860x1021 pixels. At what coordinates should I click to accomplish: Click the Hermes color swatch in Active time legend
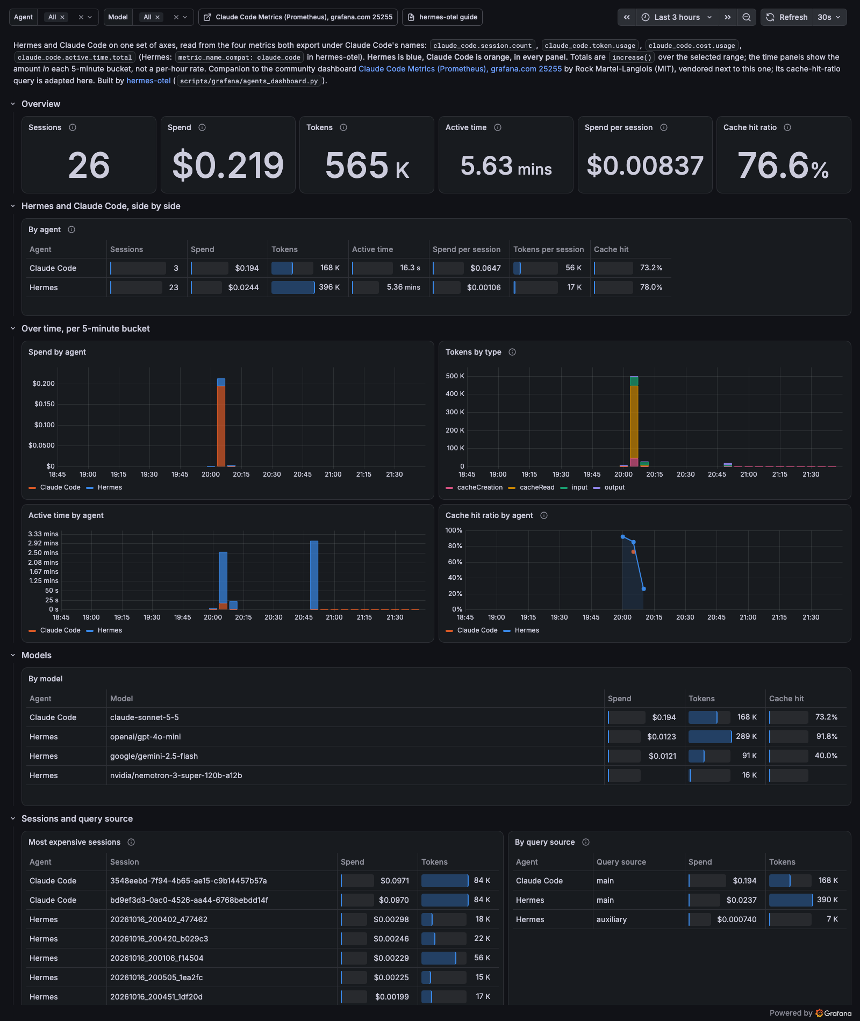[90, 630]
